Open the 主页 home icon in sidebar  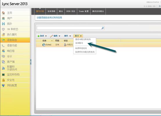[3, 13]
